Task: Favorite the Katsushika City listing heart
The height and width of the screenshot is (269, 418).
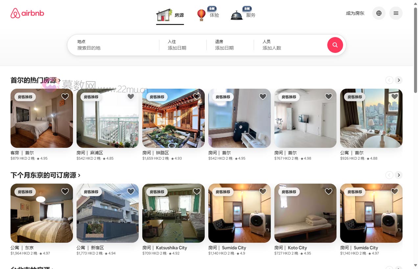Action: pyautogui.click(x=197, y=191)
